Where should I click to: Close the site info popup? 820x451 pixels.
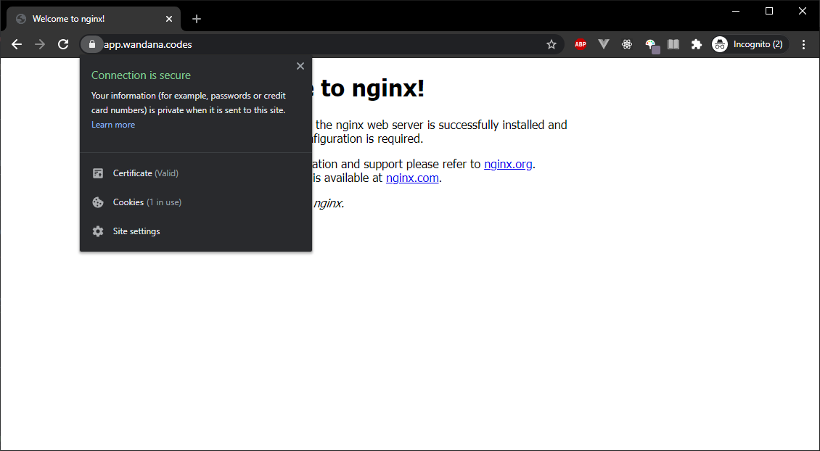300,66
